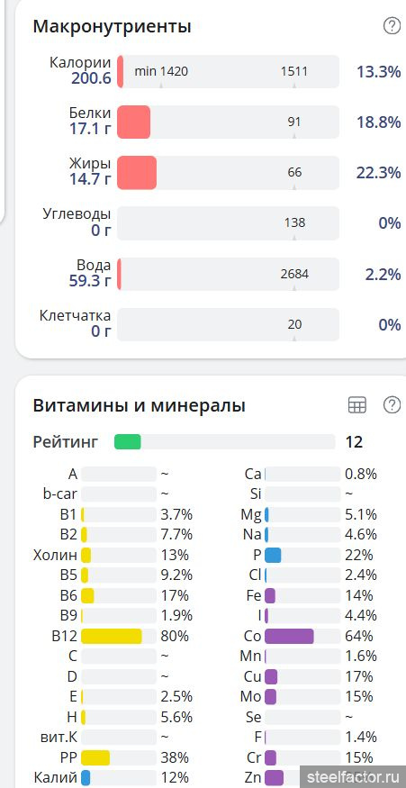Select the B12 yellow bar

pyautogui.click(x=111, y=636)
